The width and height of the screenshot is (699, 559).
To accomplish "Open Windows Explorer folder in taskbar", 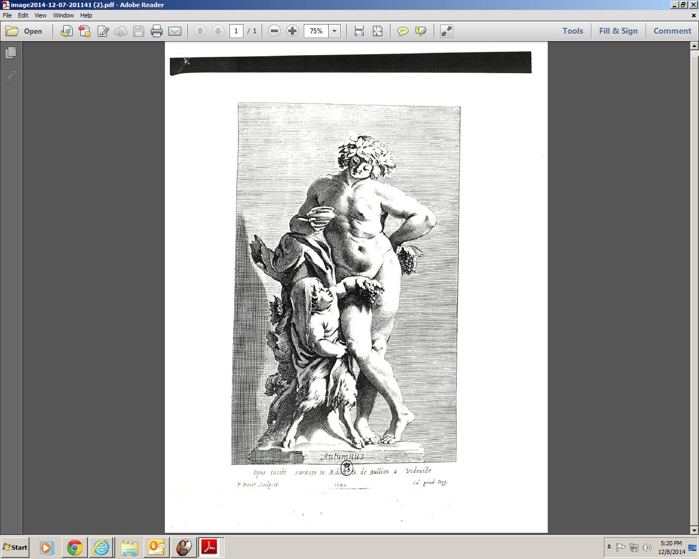I will (x=129, y=547).
